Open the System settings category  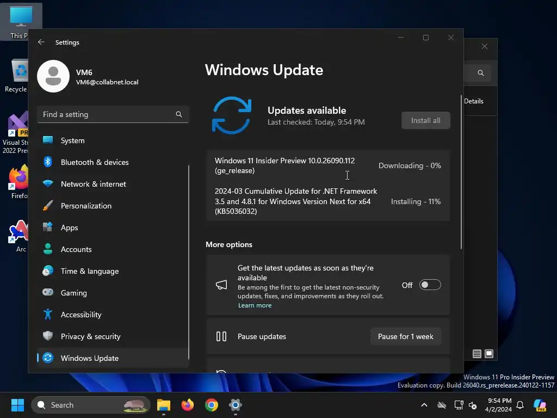(x=113, y=140)
